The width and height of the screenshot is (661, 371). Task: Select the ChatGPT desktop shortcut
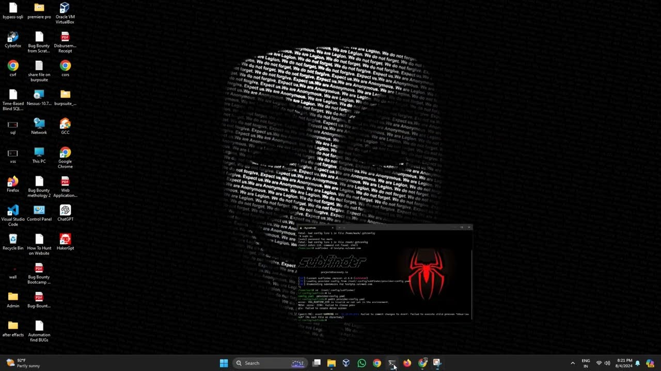pos(65,213)
